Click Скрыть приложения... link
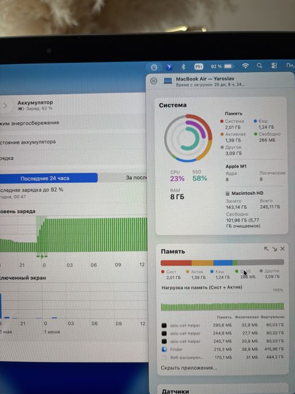This screenshot has height=394, width=295. tap(189, 368)
